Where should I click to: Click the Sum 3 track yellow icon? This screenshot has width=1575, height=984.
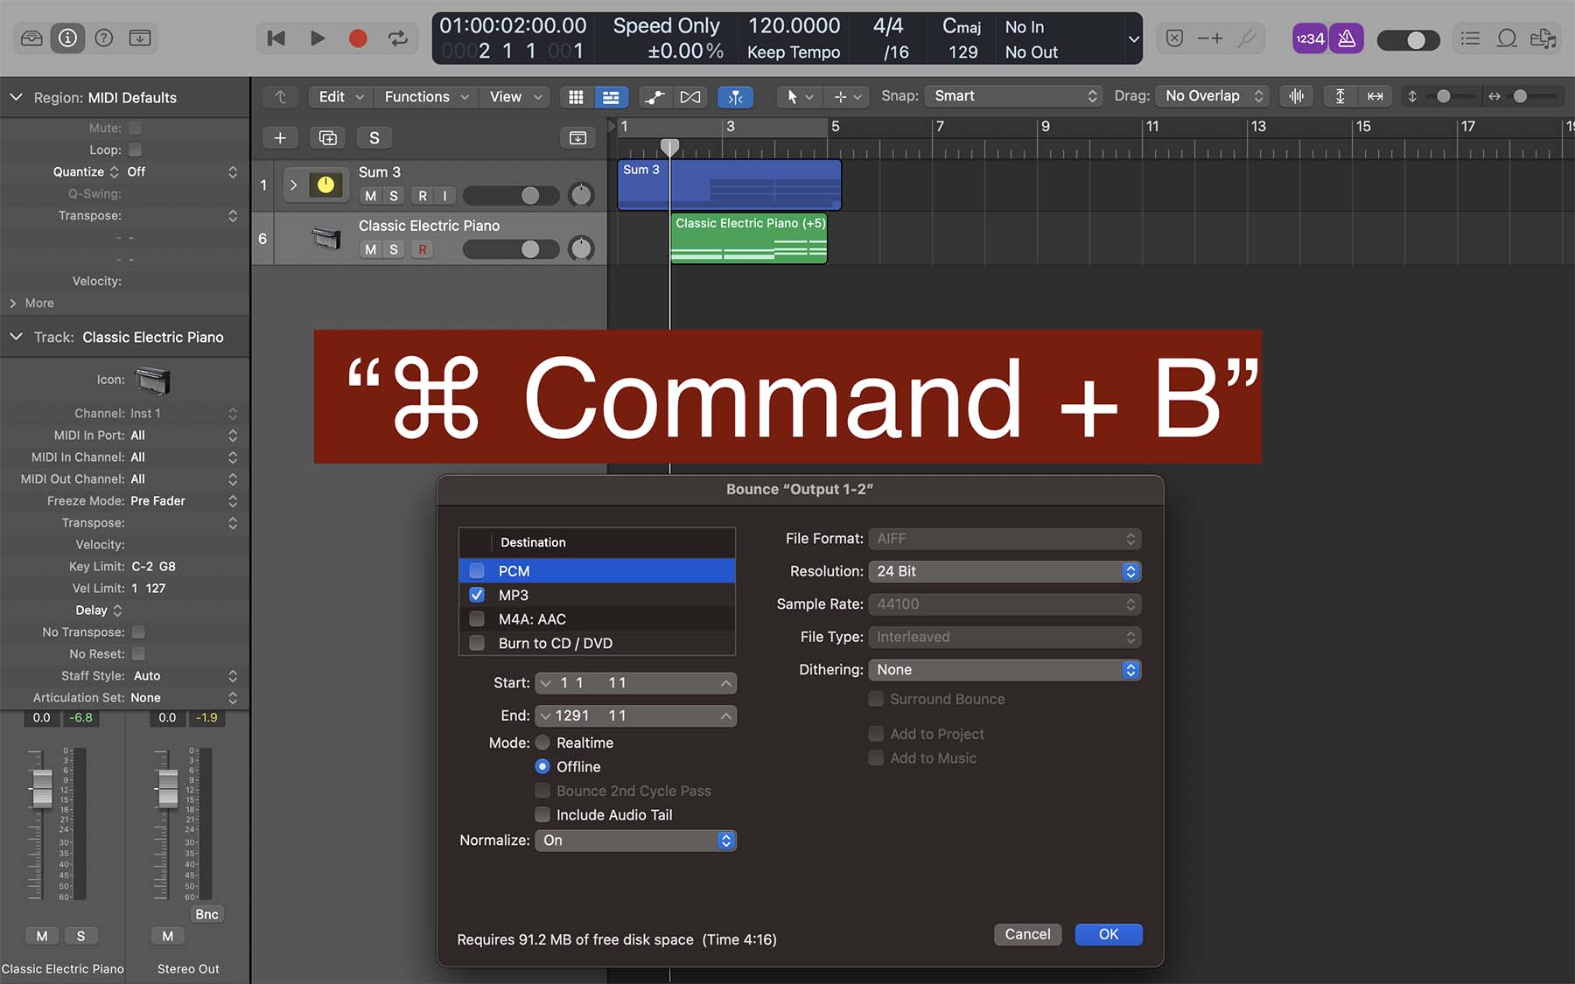pos(325,185)
